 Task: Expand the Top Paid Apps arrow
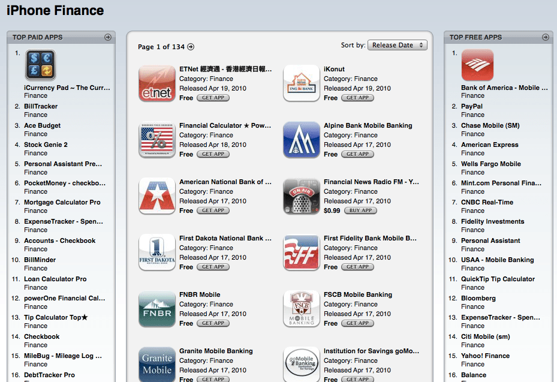tap(108, 37)
